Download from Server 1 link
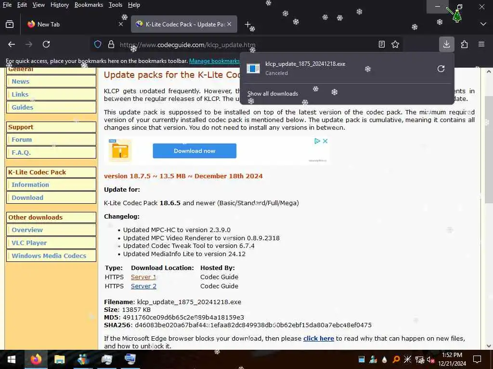The width and height of the screenshot is (493, 369). [143, 277]
